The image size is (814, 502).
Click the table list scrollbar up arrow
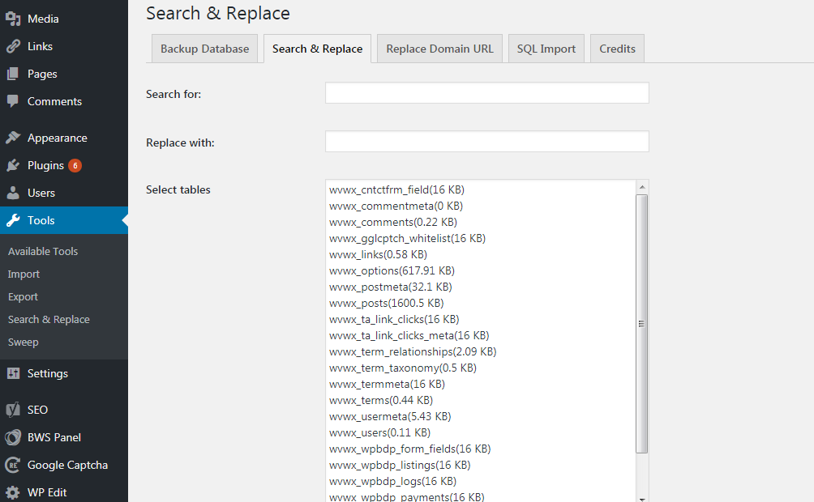(x=642, y=186)
